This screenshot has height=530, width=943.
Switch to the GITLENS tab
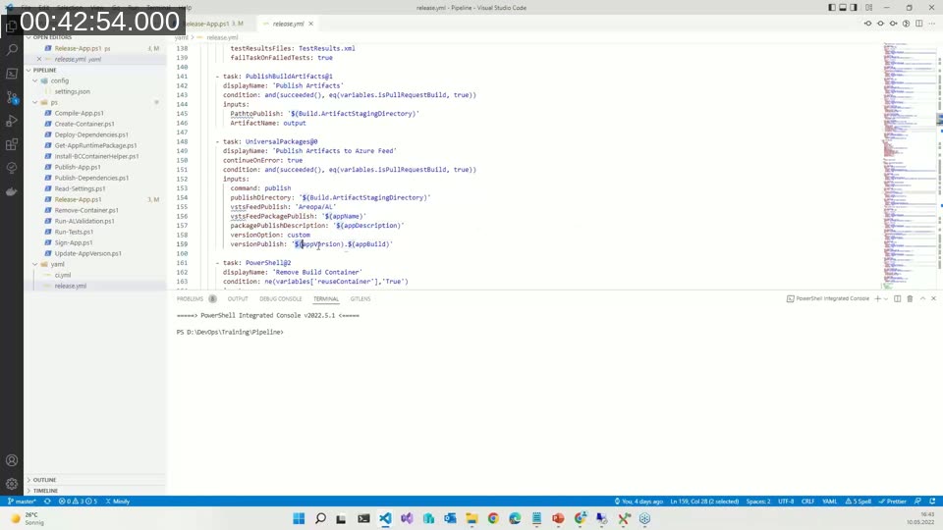pyautogui.click(x=361, y=298)
